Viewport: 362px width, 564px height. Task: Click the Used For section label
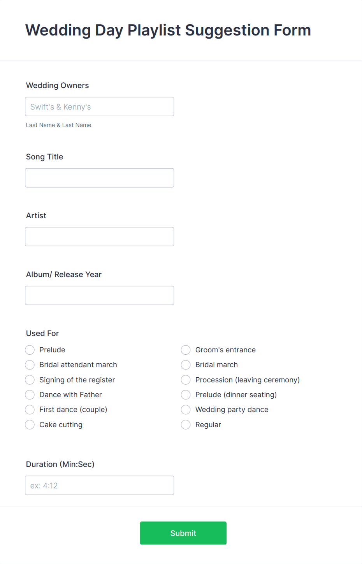point(42,333)
